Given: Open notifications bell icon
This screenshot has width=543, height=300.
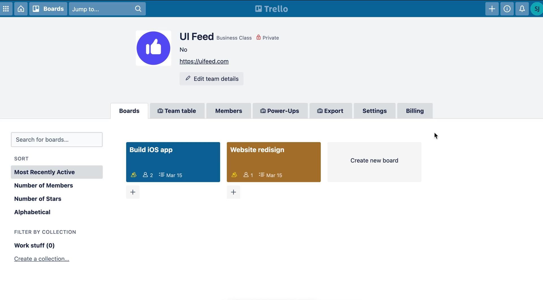Looking at the screenshot, I should pyautogui.click(x=522, y=9).
